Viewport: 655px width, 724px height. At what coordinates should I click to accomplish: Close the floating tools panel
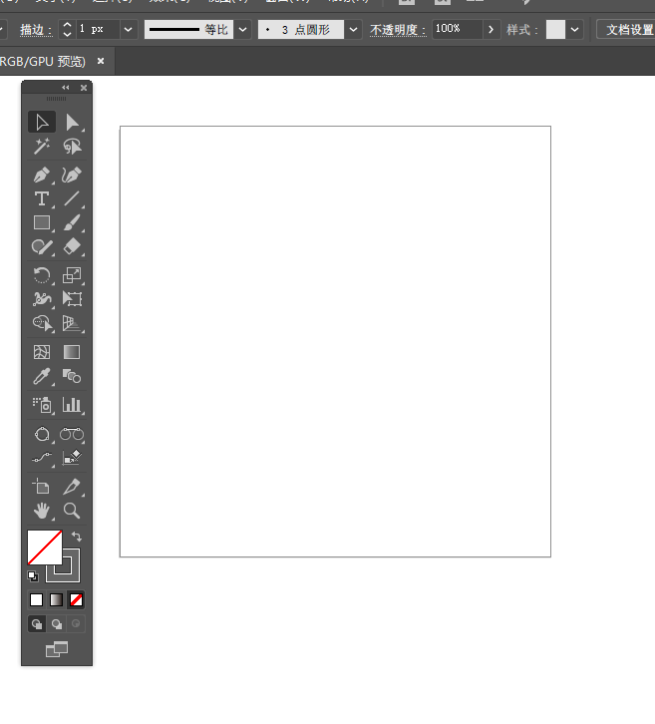(84, 88)
